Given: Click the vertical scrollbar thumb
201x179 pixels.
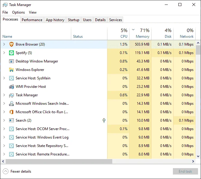Looking at the screenshot, I should [x=198, y=50].
